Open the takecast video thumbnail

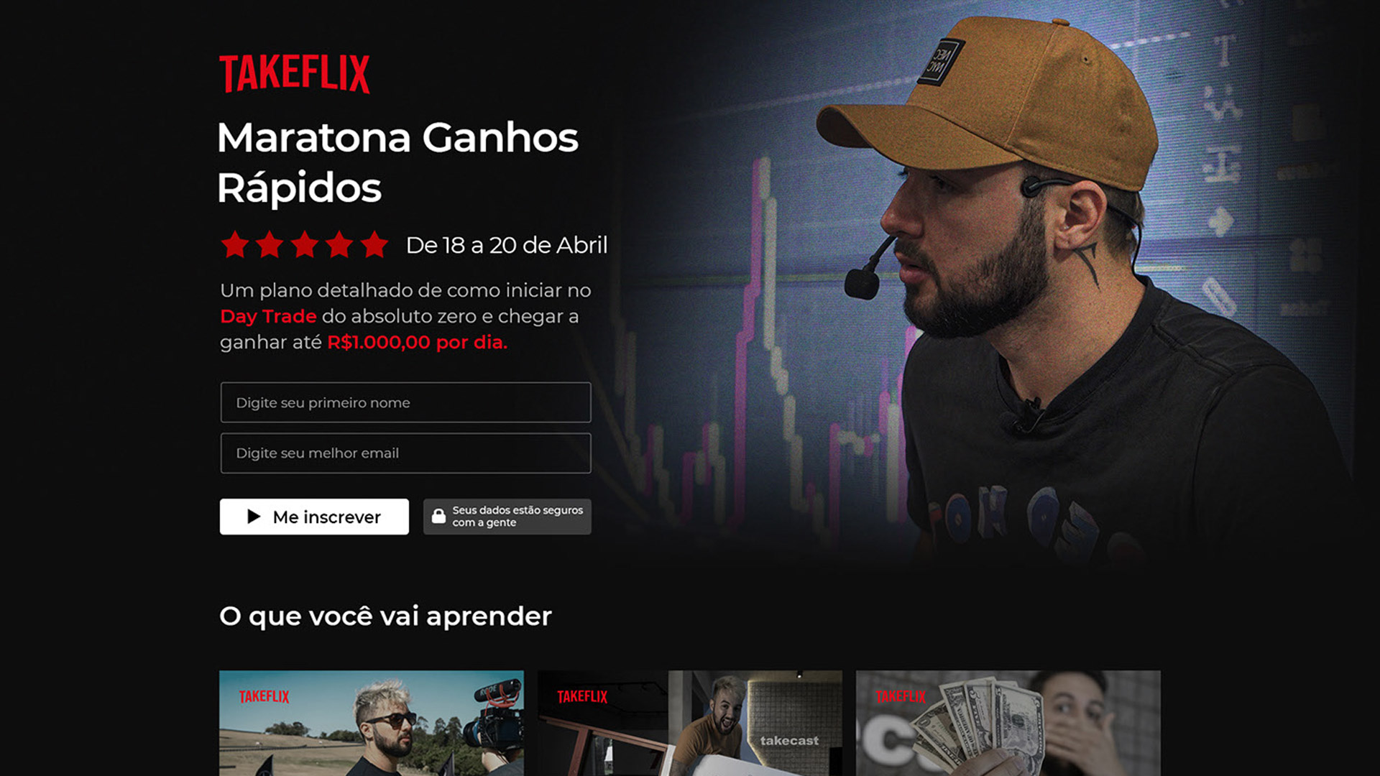(x=690, y=723)
